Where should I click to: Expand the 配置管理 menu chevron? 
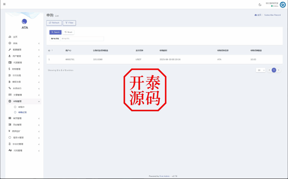[x=39, y=50]
